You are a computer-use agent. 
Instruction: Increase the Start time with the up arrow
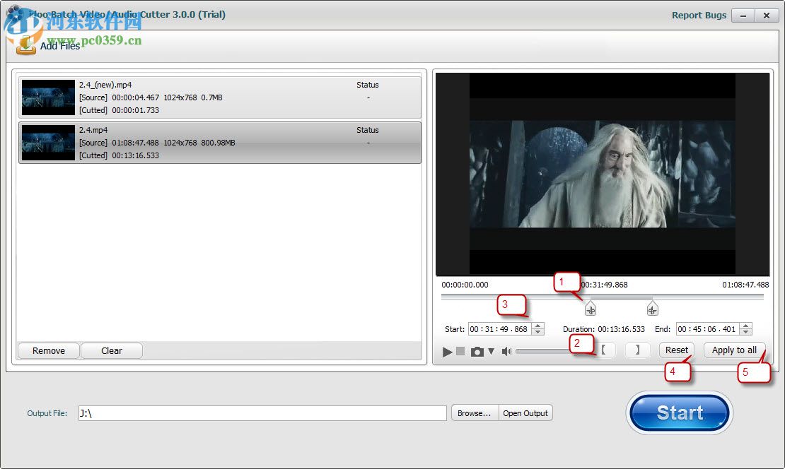538,326
